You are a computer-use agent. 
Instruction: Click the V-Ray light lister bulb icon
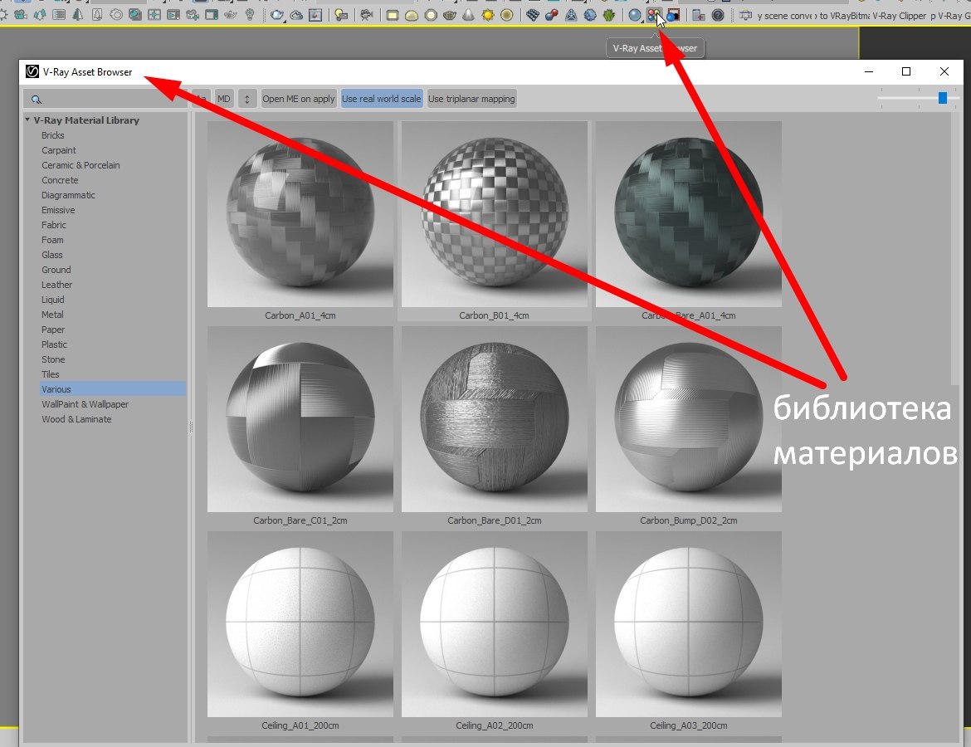point(340,15)
